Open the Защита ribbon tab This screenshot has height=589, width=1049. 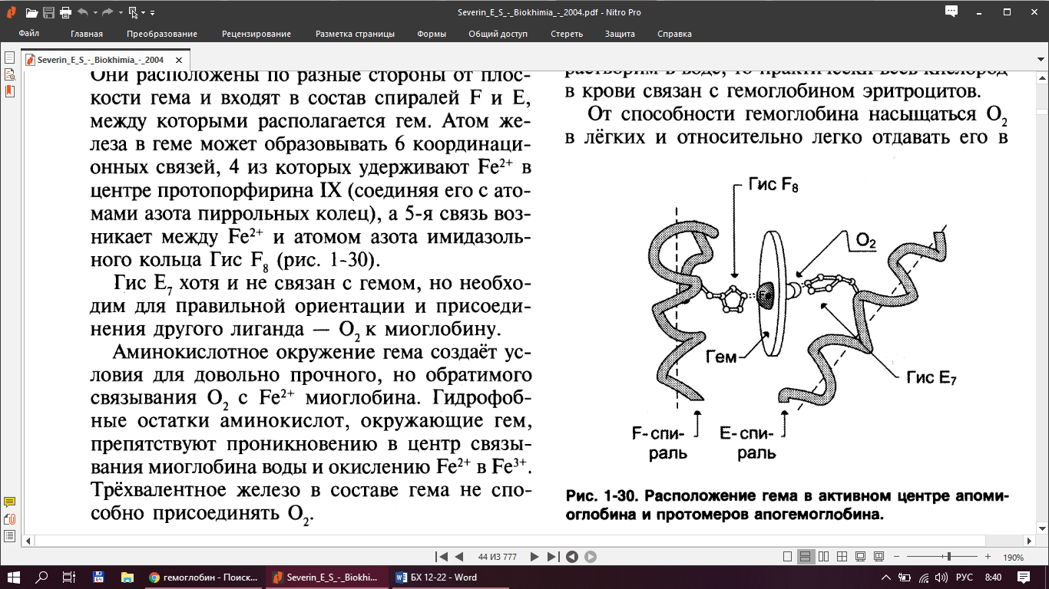(x=620, y=34)
